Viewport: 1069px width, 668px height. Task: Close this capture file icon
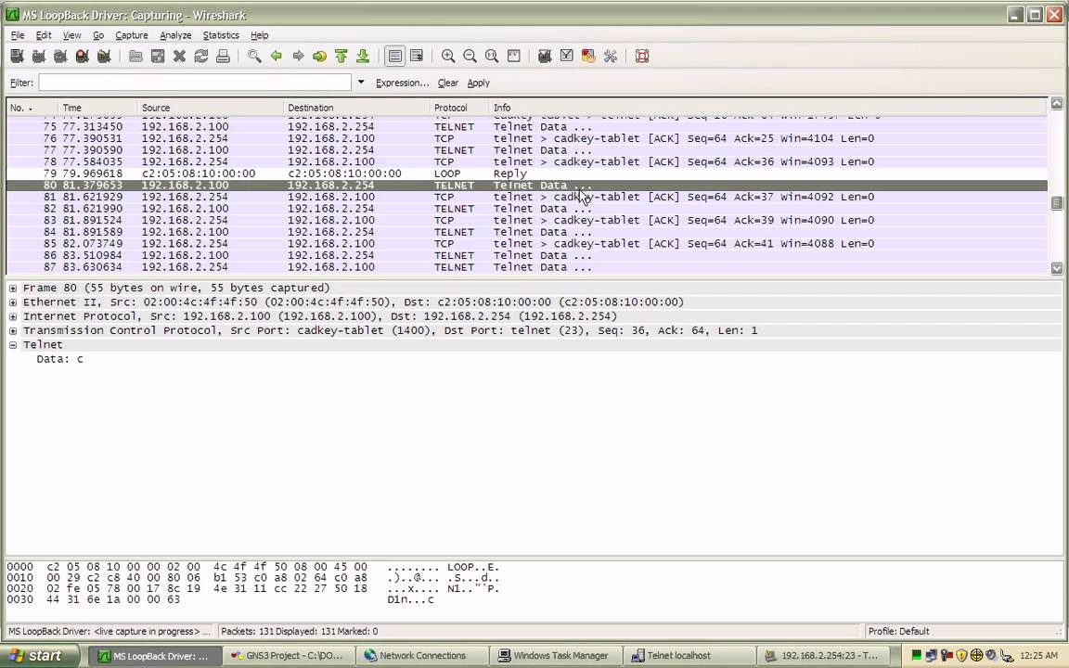[179, 57]
